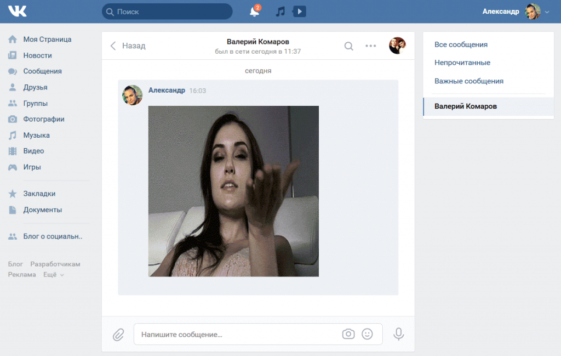
Task: Go back using the Назад button
Action: click(x=128, y=46)
